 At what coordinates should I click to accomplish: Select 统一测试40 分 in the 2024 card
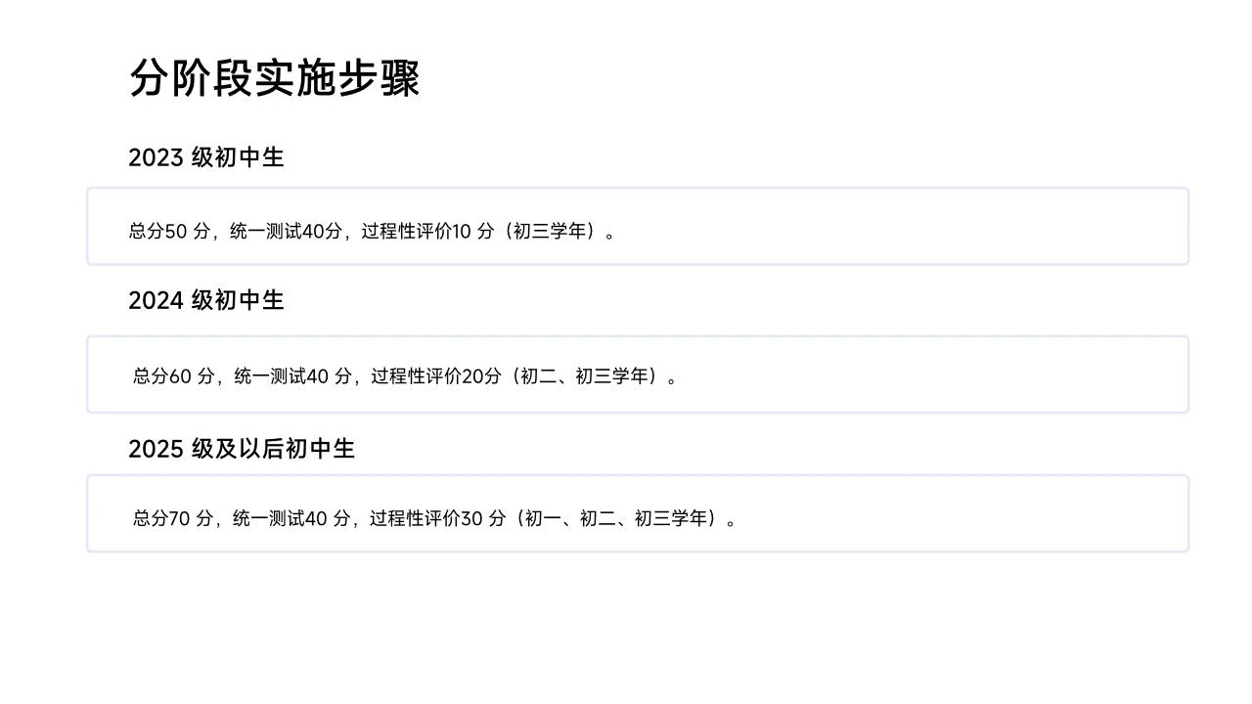(x=292, y=376)
